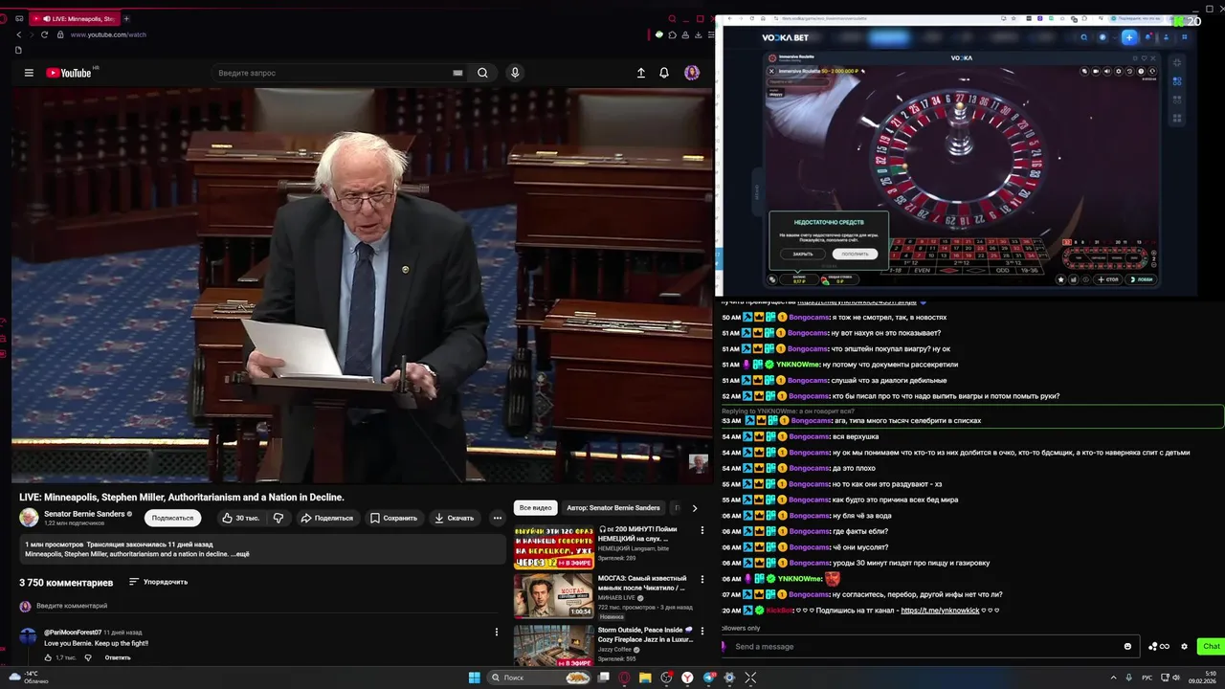Start voice search with the microphone

point(515,73)
